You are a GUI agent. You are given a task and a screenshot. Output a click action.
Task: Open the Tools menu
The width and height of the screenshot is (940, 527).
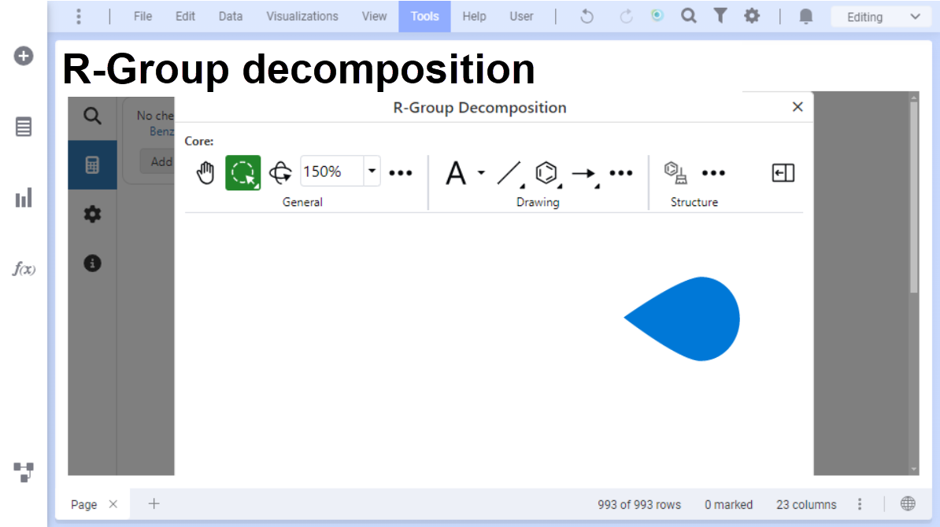pos(424,17)
